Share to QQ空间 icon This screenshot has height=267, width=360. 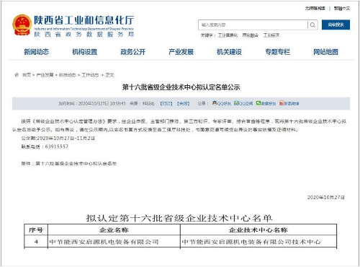236,103
